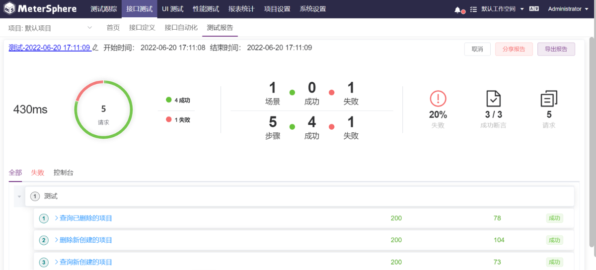Open the Administrator user menu

pyautogui.click(x=568, y=9)
